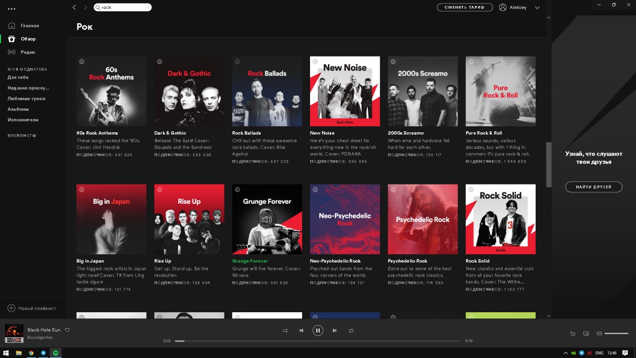Click scroll-down arrow of content scrollbar
This screenshot has height=358, width=636.
549,315
